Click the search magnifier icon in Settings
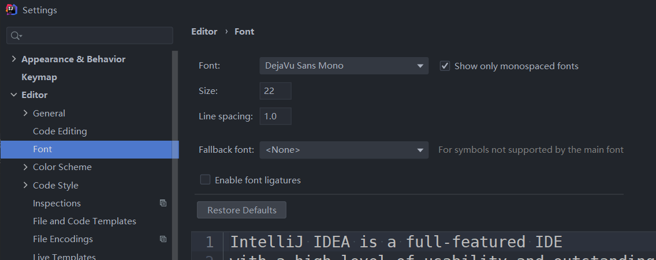 pos(16,36)
